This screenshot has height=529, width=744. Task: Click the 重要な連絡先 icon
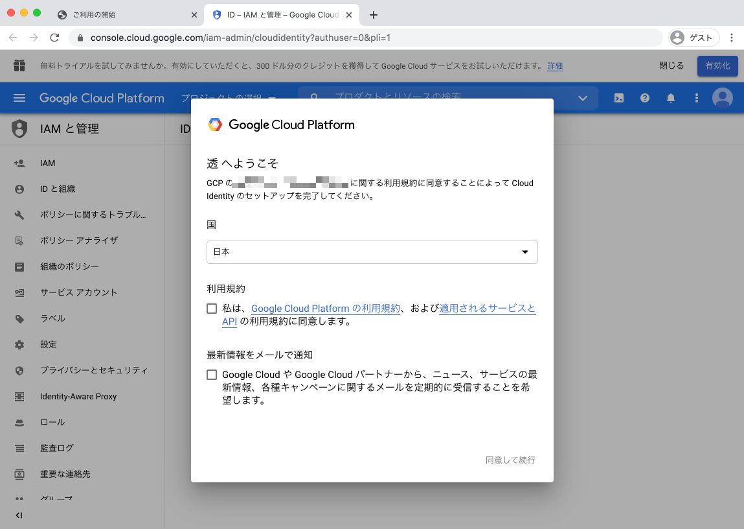[x=19, y=474]
